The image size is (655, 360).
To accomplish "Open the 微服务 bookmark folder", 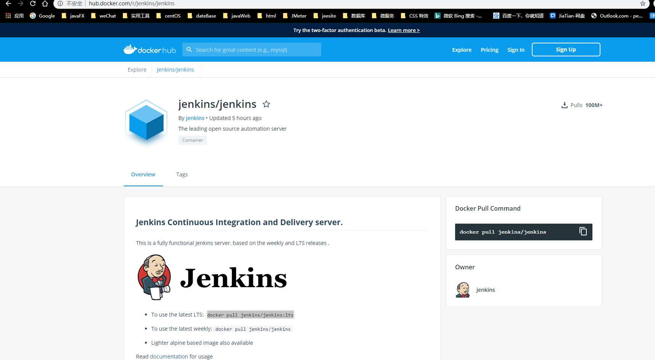I will [383, 16].
